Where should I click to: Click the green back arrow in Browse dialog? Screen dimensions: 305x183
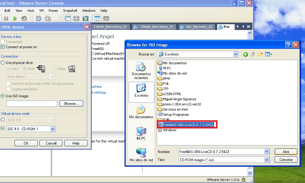point(245,54)
